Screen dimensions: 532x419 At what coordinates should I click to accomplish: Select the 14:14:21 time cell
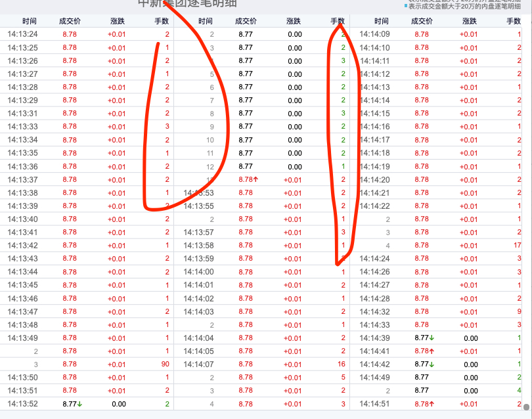[x=374, y=192]
